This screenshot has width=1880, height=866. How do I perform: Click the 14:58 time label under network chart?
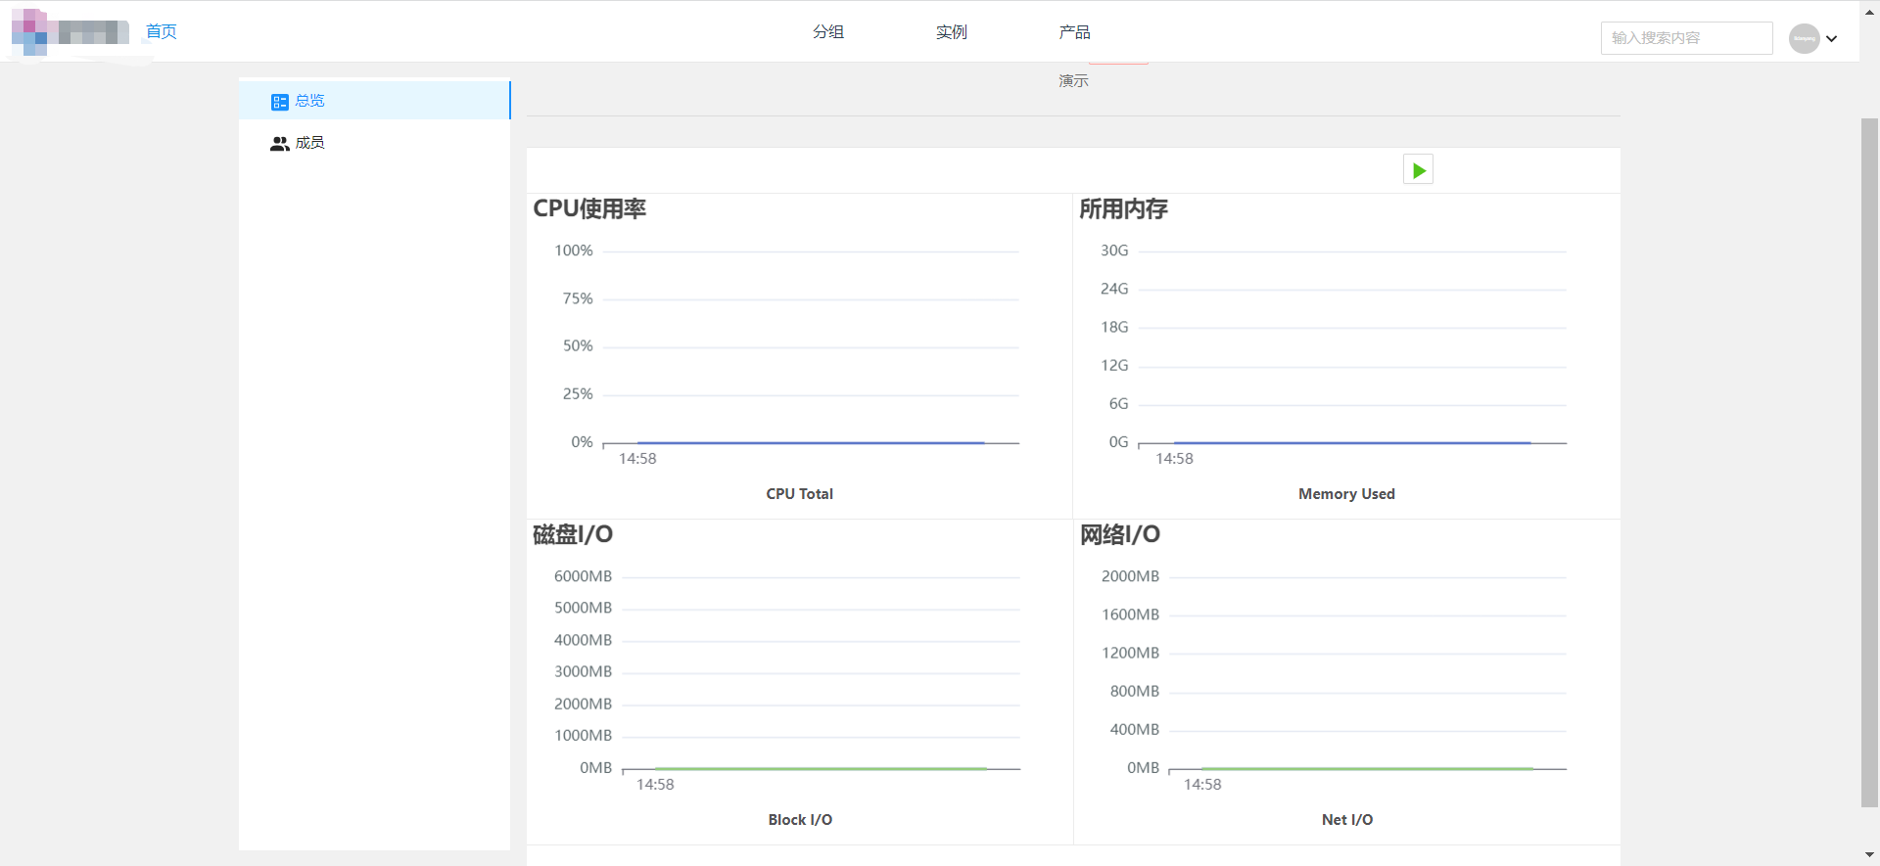pyautogui.click(x=1202, y=785)
